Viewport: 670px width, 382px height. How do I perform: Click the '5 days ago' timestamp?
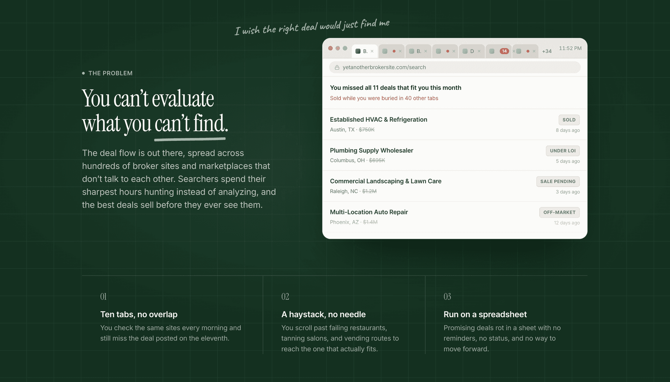(568, 161)
